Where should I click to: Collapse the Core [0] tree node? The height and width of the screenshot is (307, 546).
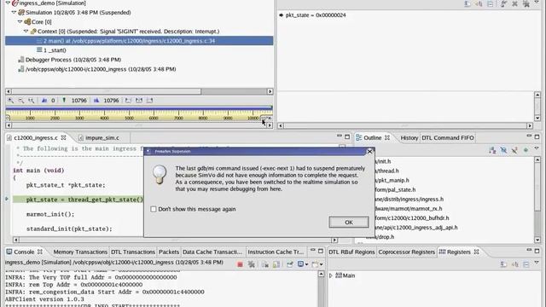[20, 21]
